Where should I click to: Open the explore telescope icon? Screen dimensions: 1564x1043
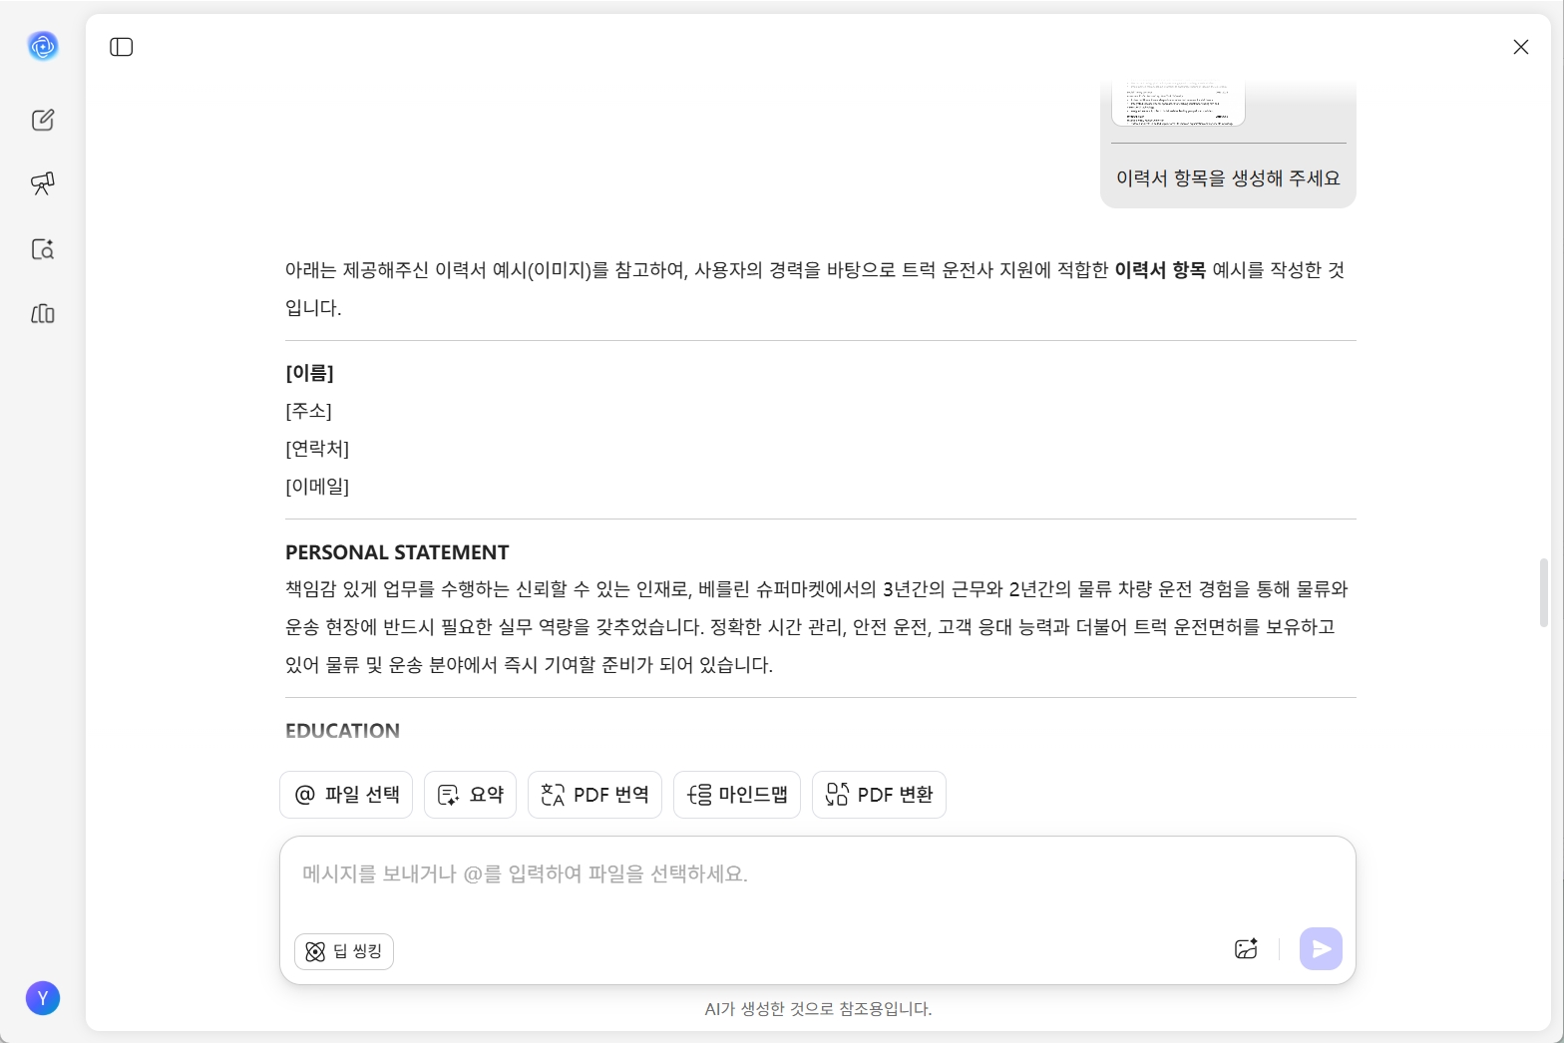(x=43, y=183)
